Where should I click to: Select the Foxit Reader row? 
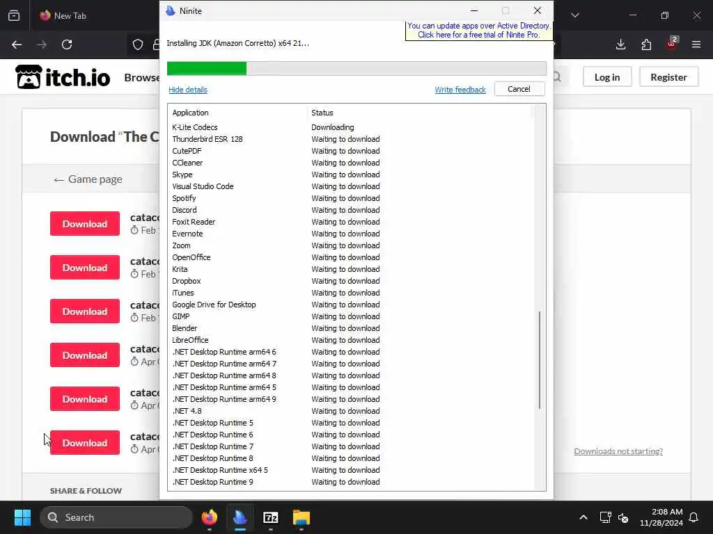pyautogui.click(x=350, y=222)
